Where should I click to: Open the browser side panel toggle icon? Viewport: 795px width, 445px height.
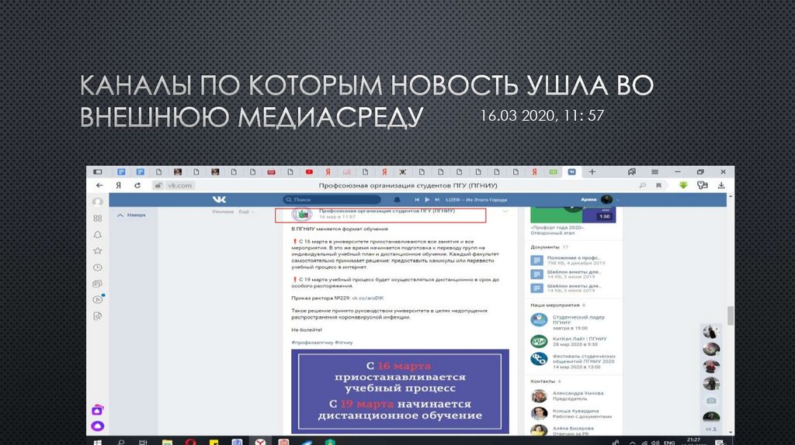97,172
